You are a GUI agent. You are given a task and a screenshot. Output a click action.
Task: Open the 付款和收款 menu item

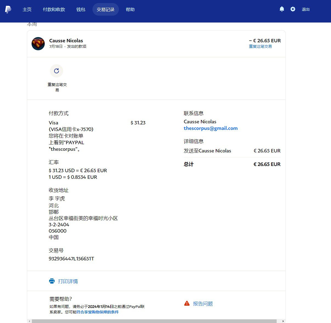click(54, 10)
